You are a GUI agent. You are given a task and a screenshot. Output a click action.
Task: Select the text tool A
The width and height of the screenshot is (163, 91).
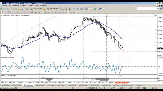[25, 12]
